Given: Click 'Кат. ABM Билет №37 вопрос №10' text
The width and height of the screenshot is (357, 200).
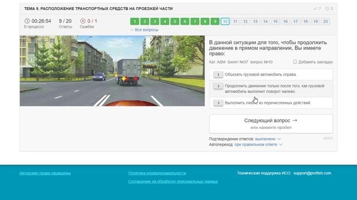Looking at the screenshot, I should tap(240, 62).
